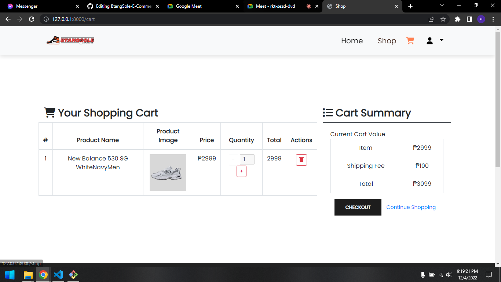
Task: Click the Product Name column header
Action: click(98, 140)
